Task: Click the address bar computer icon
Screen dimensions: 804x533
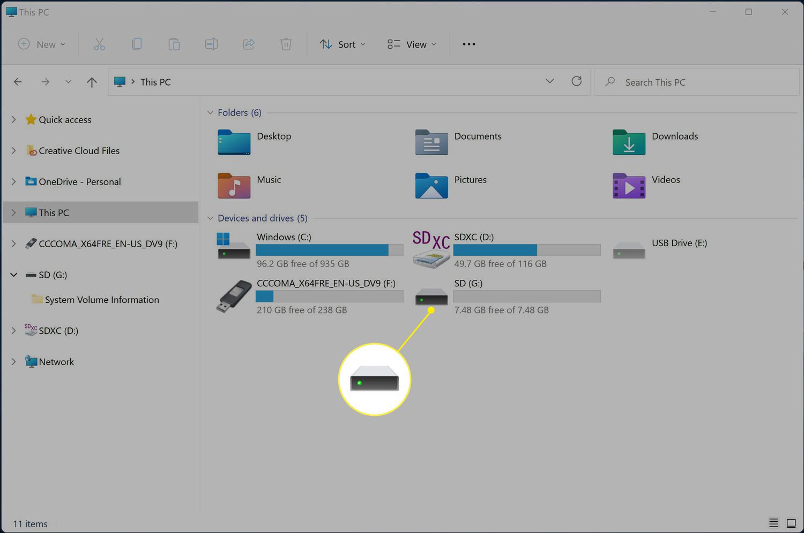Action: (120, 81)
